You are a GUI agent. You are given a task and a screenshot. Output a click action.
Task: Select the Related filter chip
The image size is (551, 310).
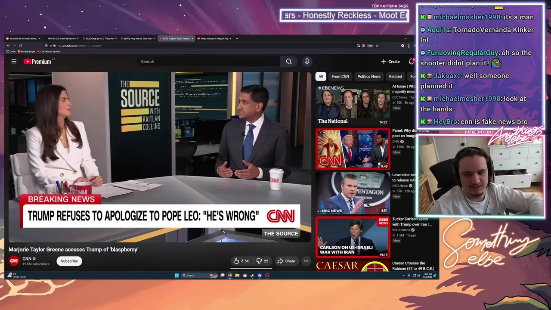(x=395, y=76)
